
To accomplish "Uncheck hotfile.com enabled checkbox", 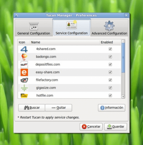I will coord(110,95).
